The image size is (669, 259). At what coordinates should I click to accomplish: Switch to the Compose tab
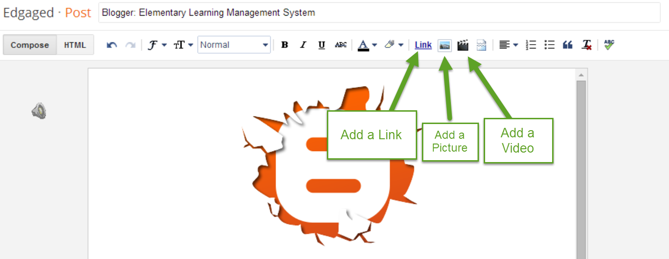pos(30,45)
